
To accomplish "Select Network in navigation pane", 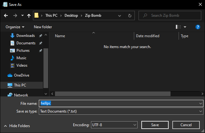I will (21, 95).
